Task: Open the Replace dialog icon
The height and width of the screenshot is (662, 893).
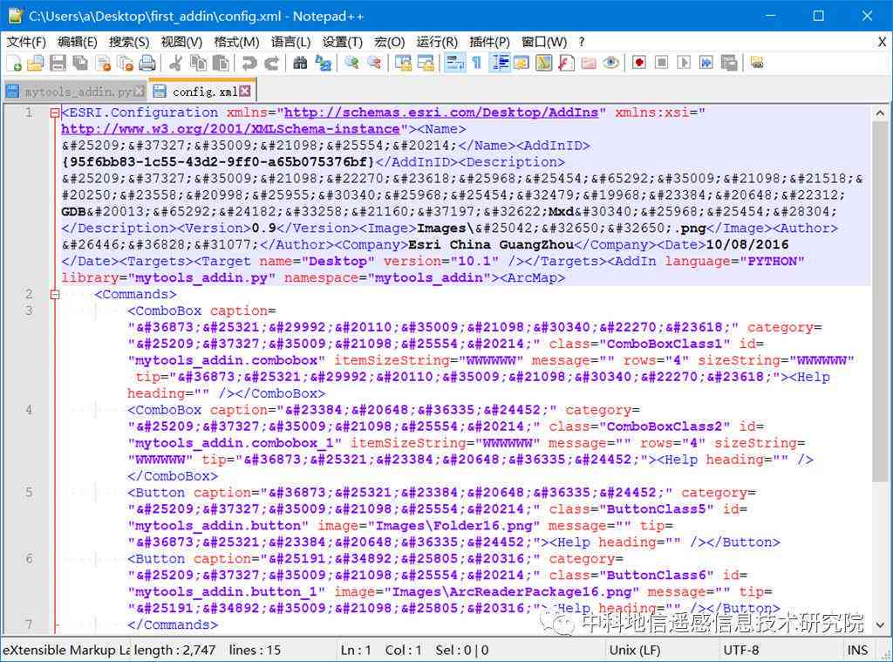Action: pyautogui.click(x=323, y=63)
